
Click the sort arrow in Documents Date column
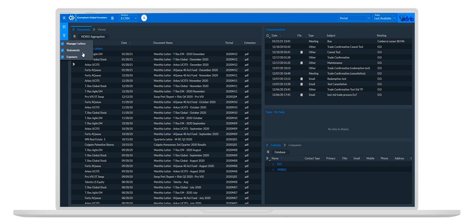(130, 43)
